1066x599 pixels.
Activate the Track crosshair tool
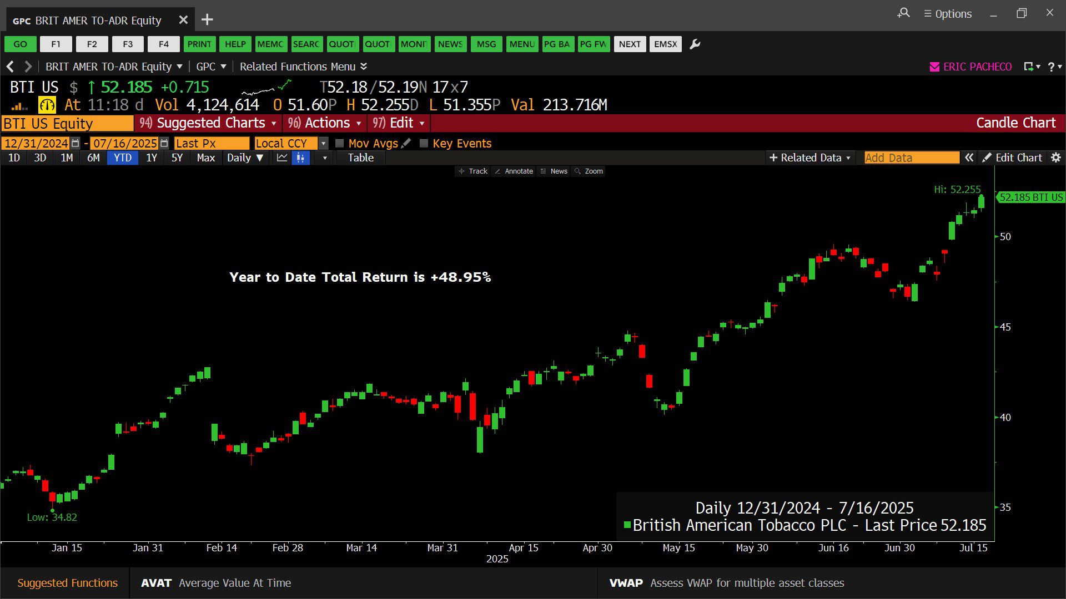pyautogui.click(x=472, y=171)
